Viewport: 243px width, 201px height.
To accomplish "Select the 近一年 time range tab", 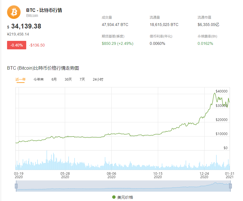I will coord(21,79).
